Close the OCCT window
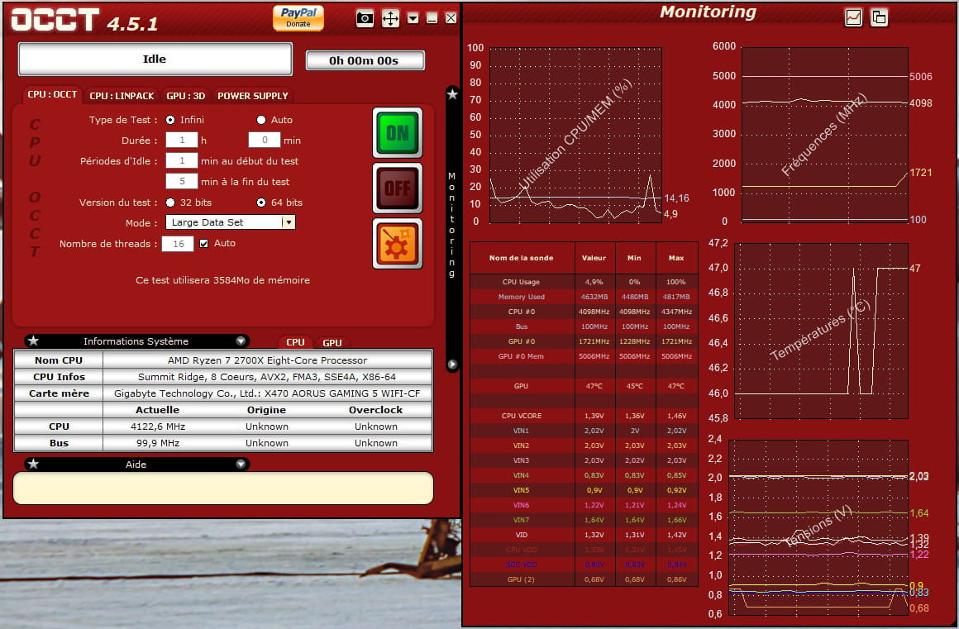Viewport: 959px width, 629px height. (x=451, y=18)
